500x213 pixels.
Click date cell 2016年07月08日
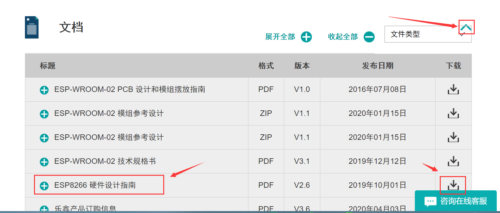point(377,89)
